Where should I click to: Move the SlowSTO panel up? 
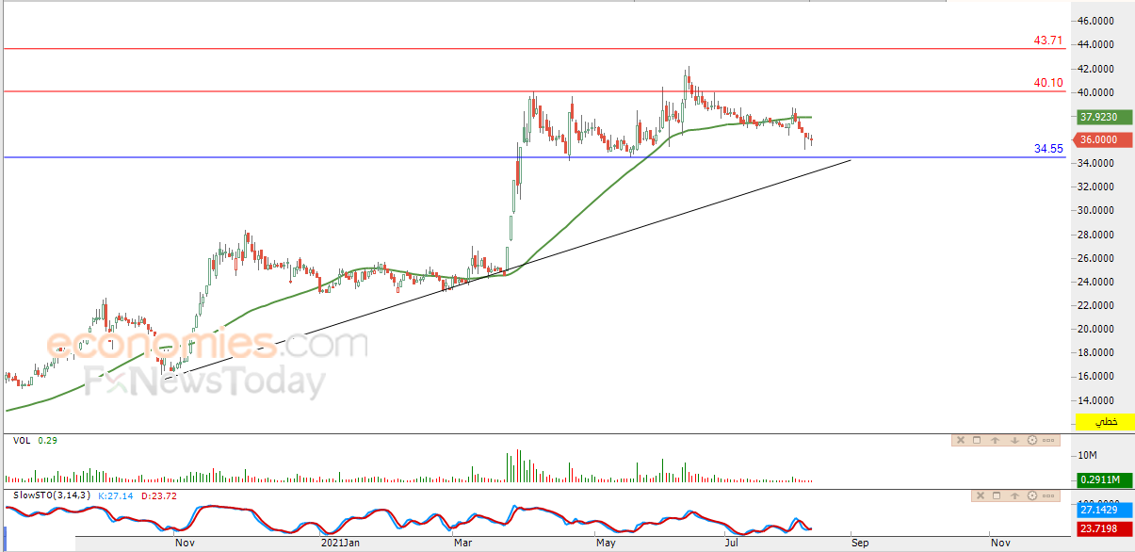[x=1015, y=495]
